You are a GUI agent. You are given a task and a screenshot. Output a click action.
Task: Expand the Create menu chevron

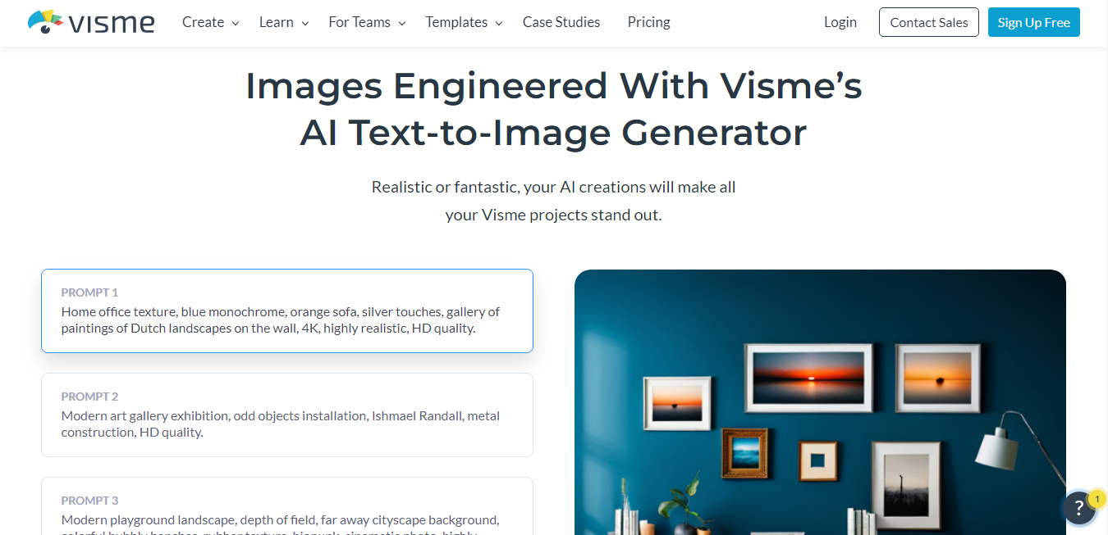236,24
